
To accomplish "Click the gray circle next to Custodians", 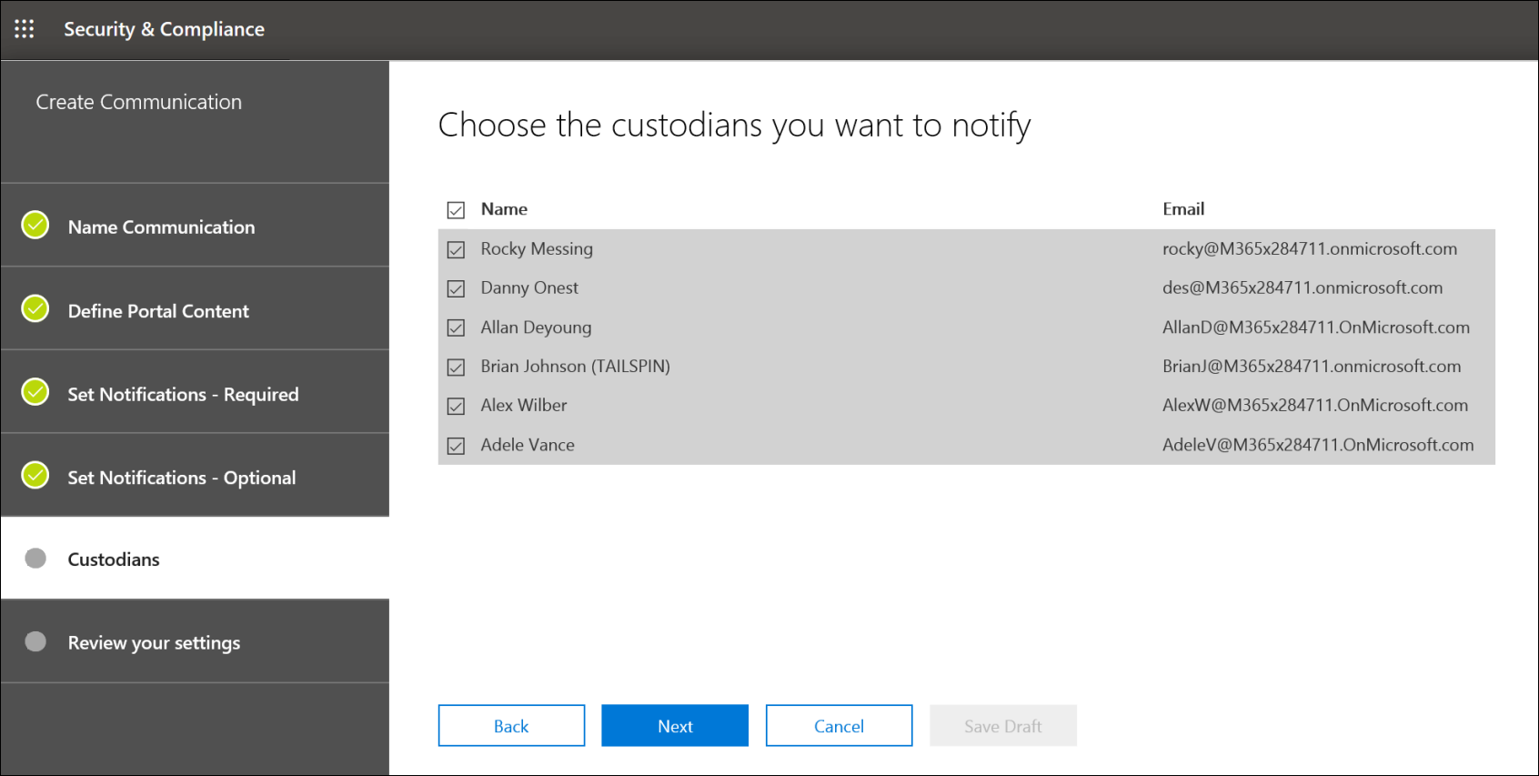I will (35, 559).
